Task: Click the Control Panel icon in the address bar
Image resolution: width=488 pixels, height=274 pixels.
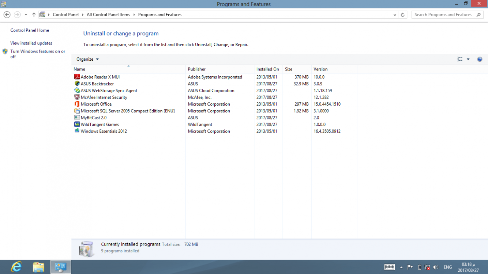Action: click(42, 15)
